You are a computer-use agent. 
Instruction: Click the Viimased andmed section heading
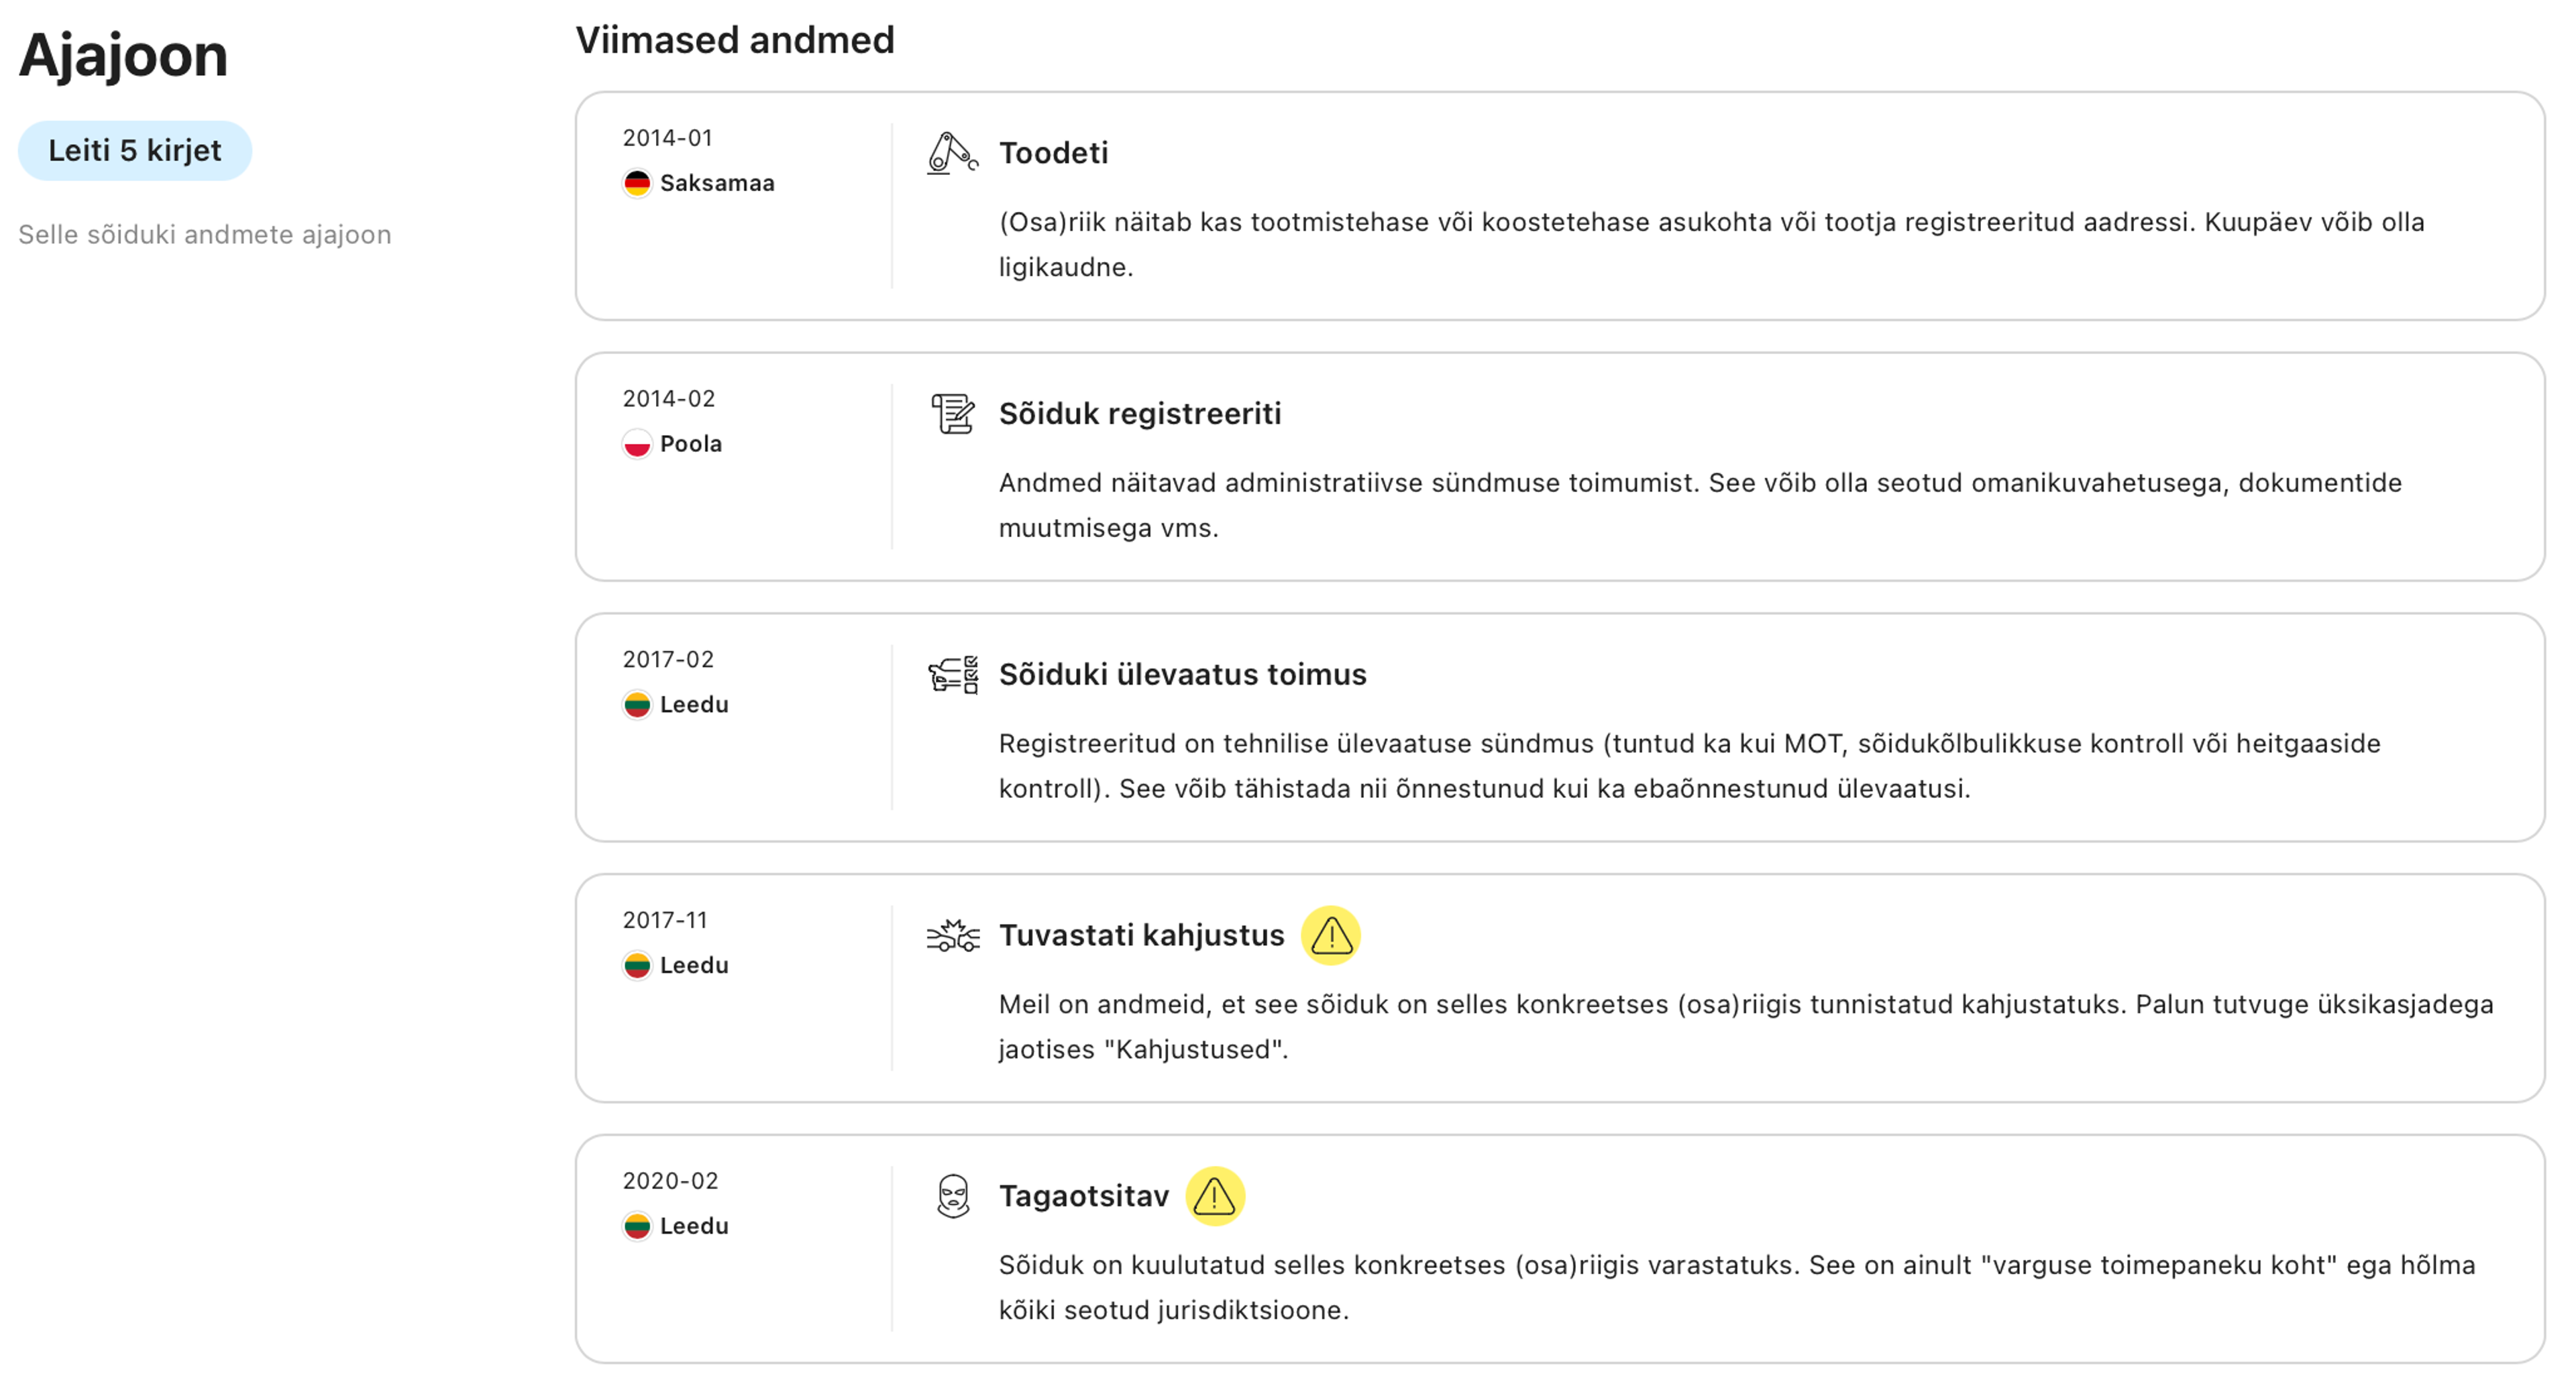(x=734, y=40)
